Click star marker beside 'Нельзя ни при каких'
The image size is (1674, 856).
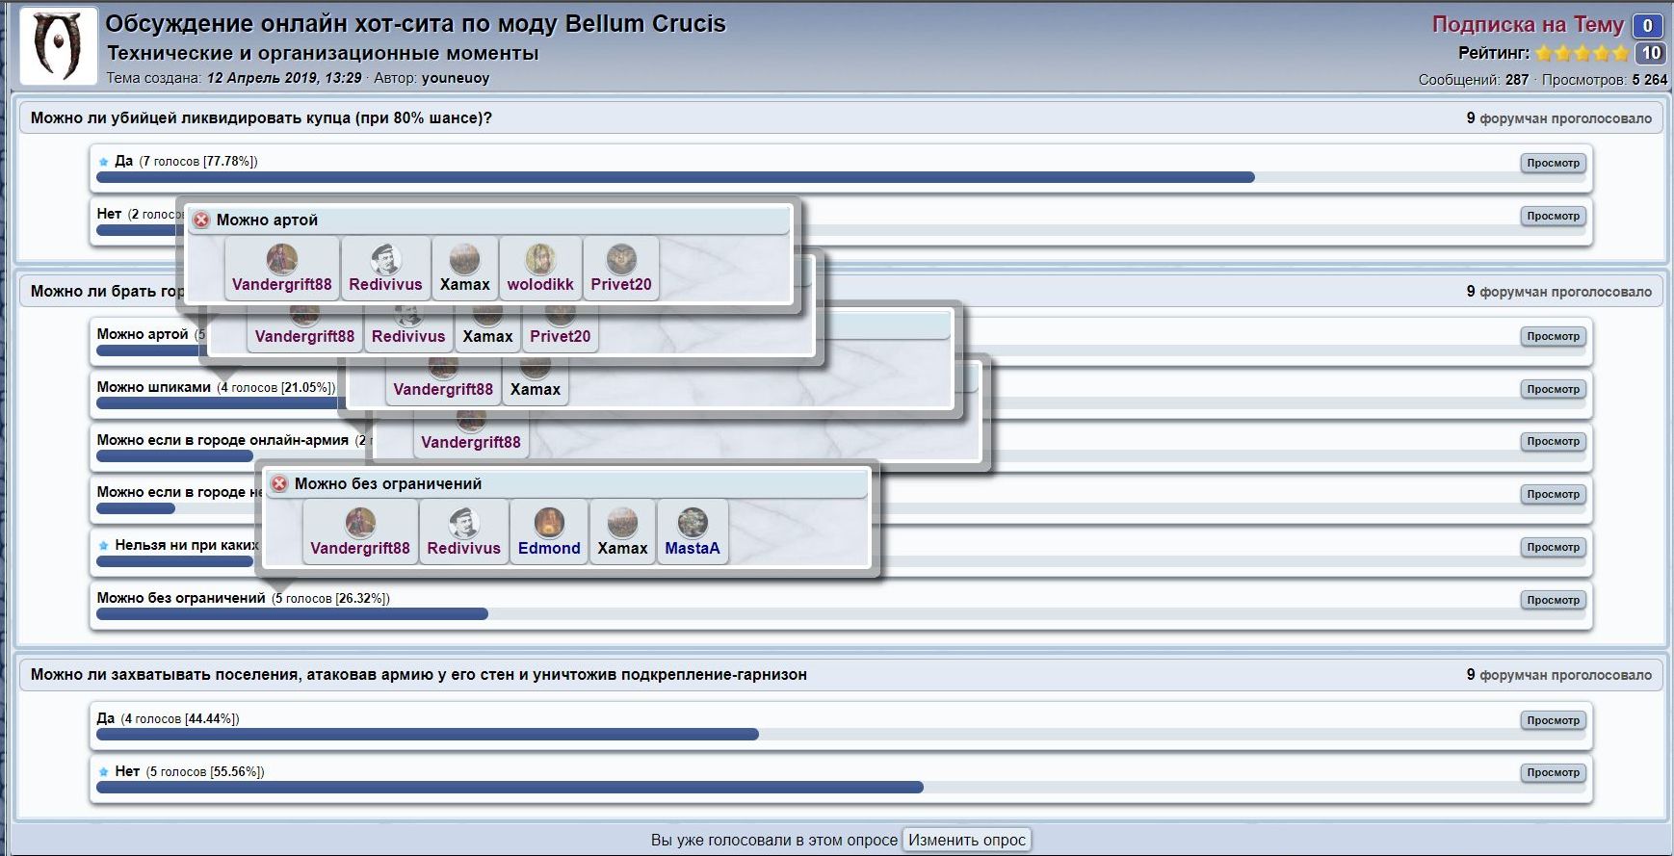[x=103, y=546]
